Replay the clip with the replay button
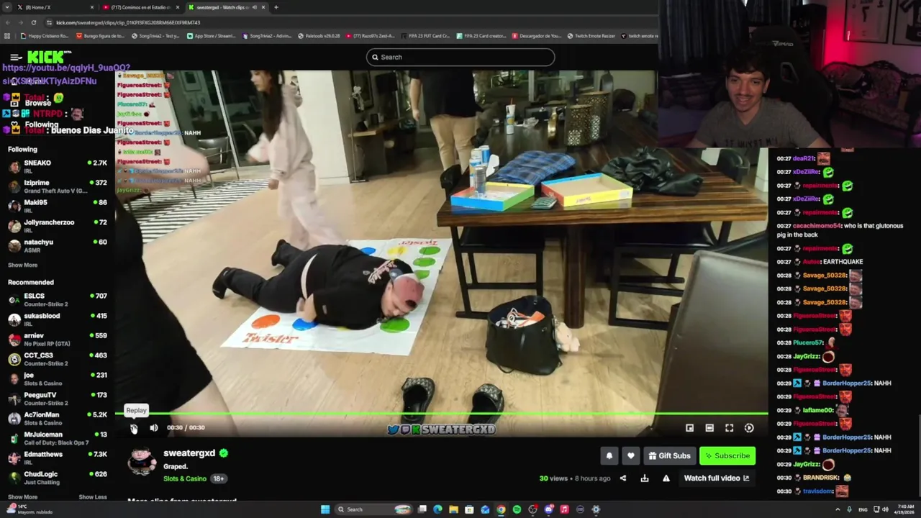 134,428
